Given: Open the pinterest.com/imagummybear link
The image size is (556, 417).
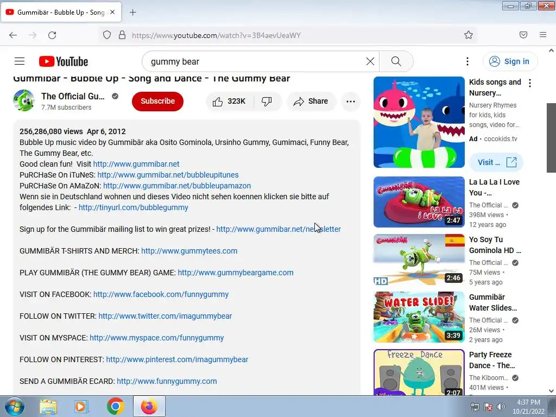Looking at the screenshot, I should coord(178,359).
